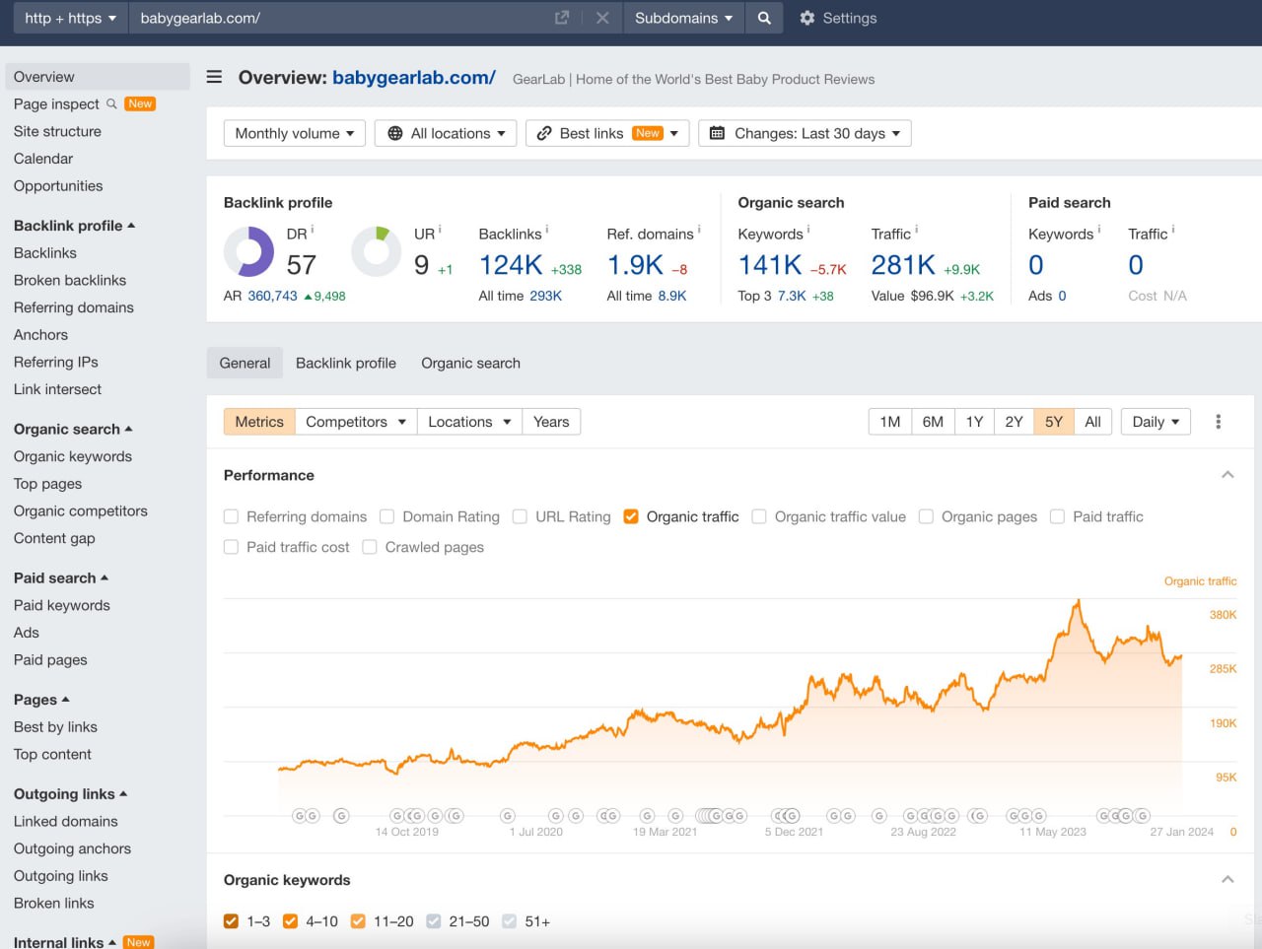
Task: Open Broken backlinks in the sidebar
Action: pos(70,280)
